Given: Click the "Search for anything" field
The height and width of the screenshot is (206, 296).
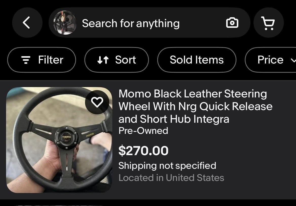Looking at the screenshot, I should pos(131,23).
